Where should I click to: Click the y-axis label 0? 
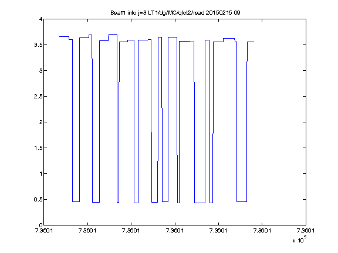tap(40, 225)
